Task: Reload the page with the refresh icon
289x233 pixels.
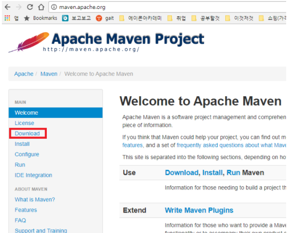Action: pyautogui.click(x=30, y=7)
